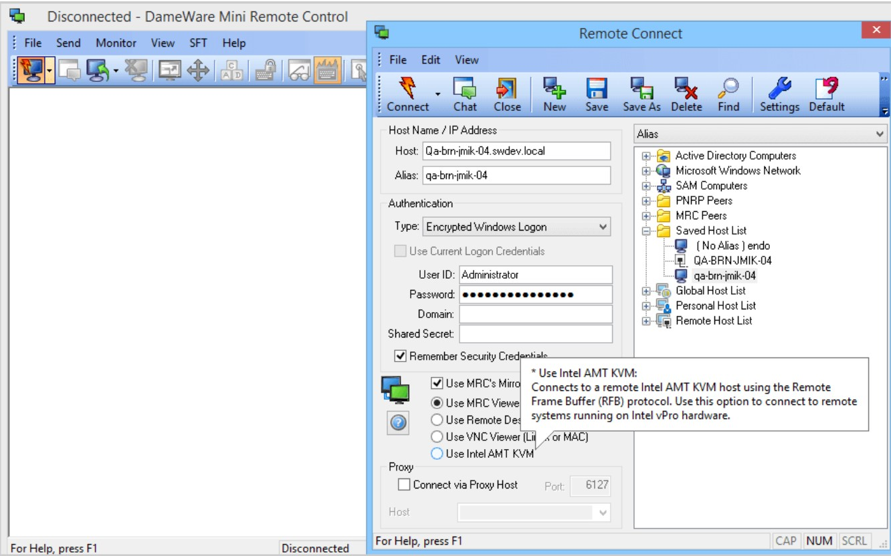Select MRC Peers tree item
The width and height of the screenshot is (891, 556).
coord(701,215)
